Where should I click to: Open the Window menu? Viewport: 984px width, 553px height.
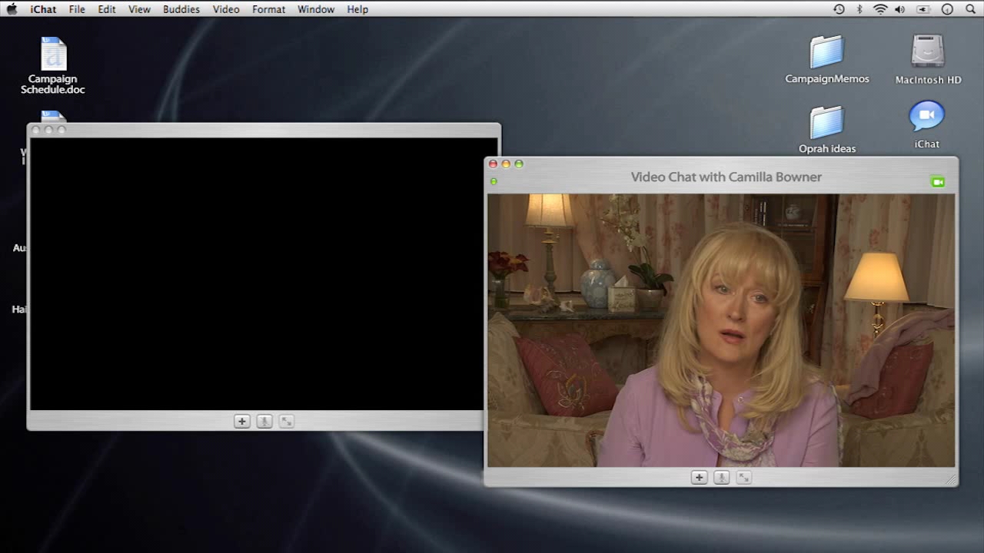point(316,9)
